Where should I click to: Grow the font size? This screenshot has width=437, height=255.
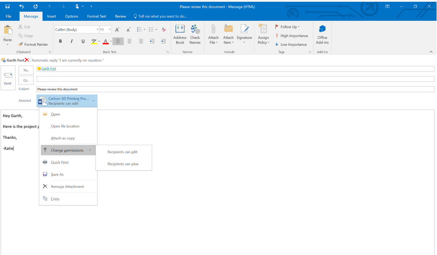117,30
